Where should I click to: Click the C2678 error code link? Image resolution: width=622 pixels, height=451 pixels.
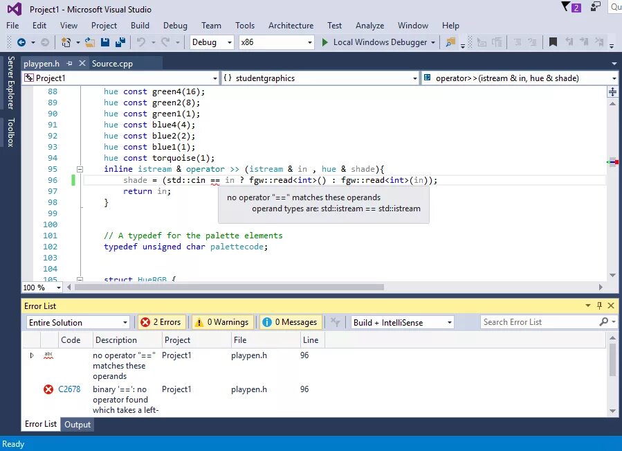(69, 389)
